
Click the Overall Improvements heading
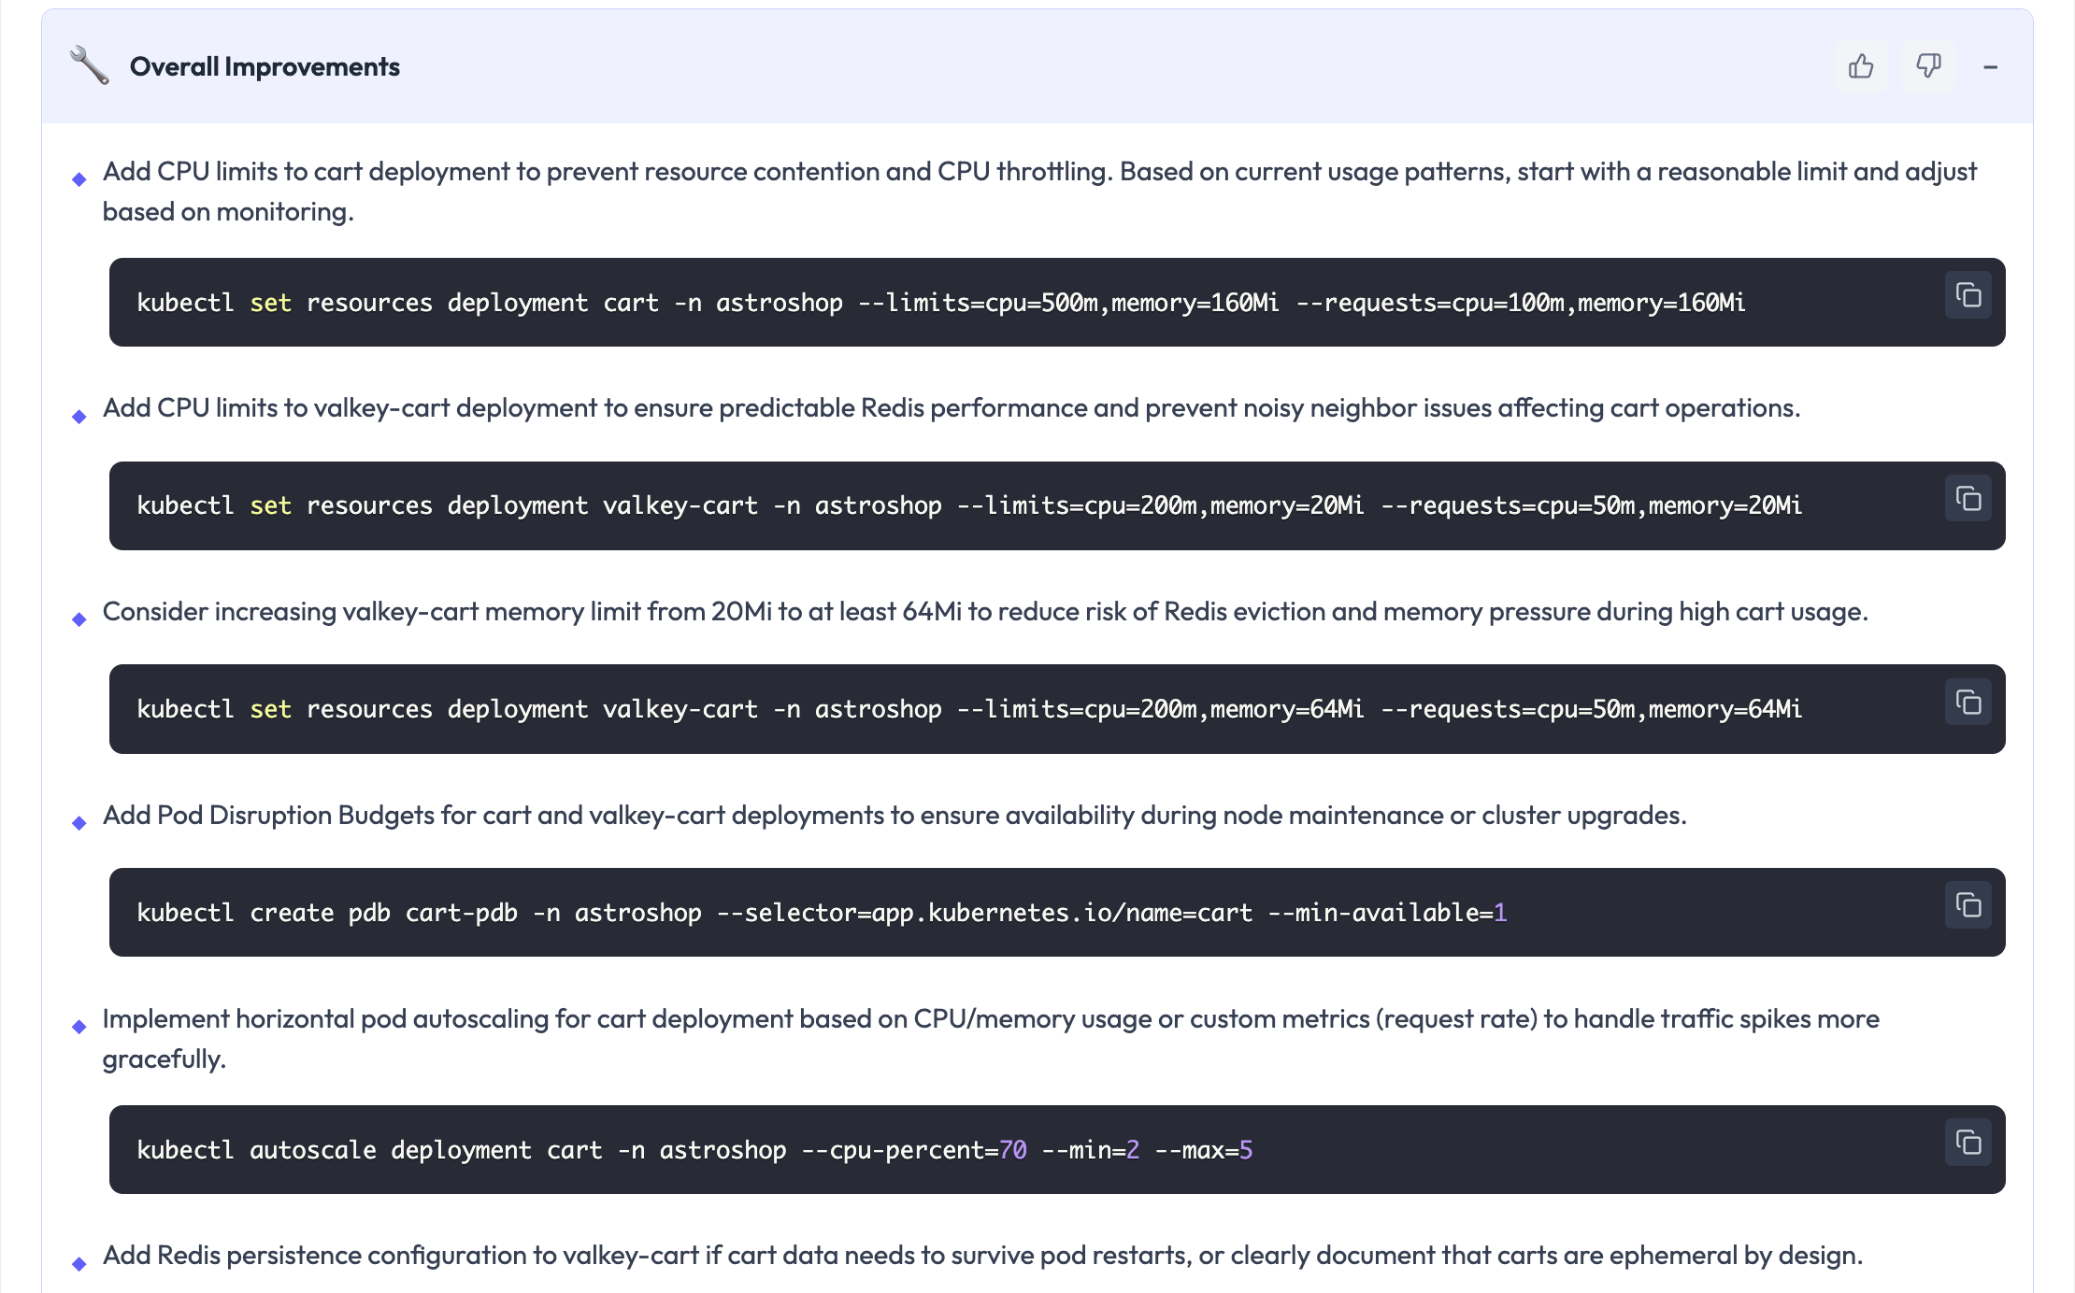[x=265, y=67]
